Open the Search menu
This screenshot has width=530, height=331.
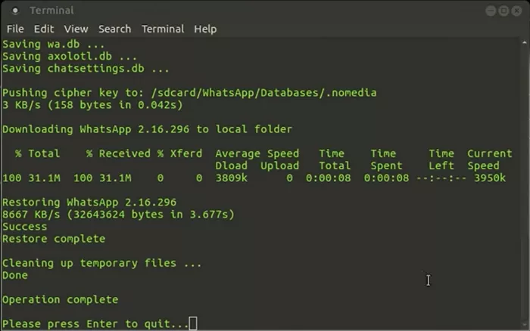click(x=114, y=29)
